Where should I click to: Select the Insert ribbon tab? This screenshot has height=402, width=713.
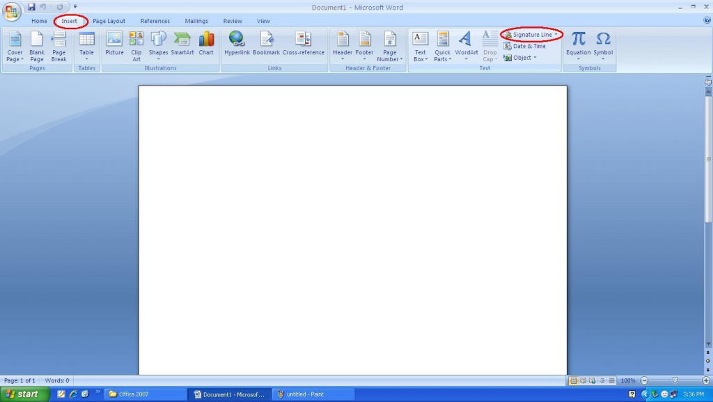[x=69, y=21]
